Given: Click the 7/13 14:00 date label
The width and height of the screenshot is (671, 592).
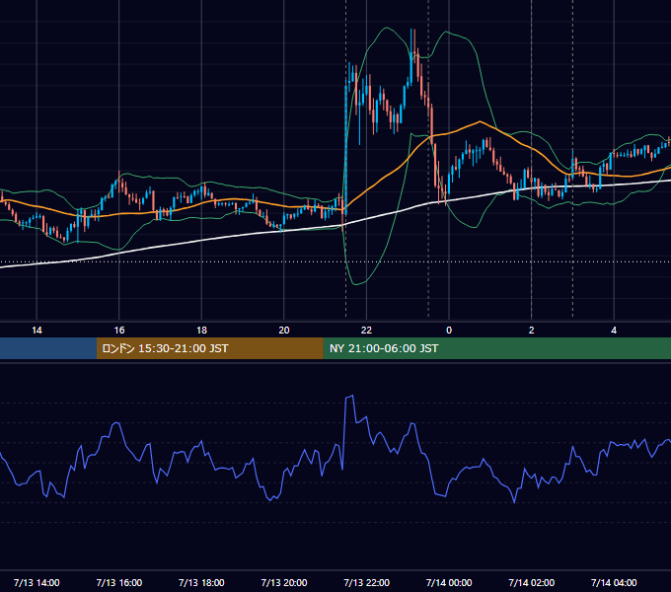Looking at the screenshot, I should 37,582.
